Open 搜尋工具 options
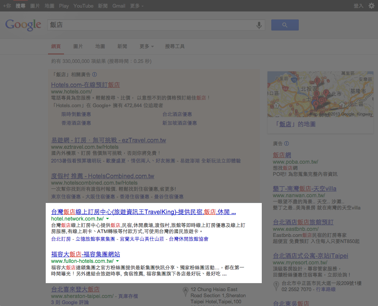 (x=175, y=46)
